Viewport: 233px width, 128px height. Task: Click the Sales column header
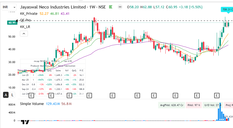point(58,70)
